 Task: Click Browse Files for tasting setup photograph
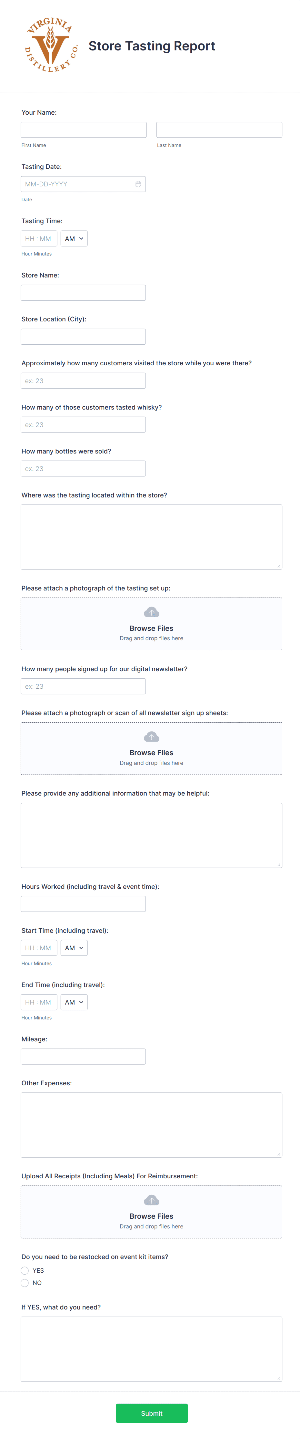pos(151,628)
